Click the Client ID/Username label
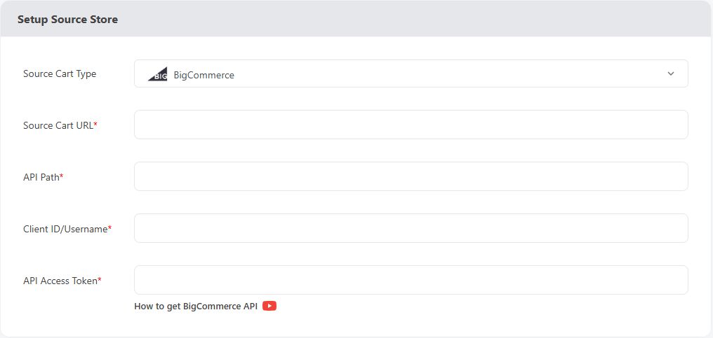This screenshot has height=338, width=713. (67, 229)
